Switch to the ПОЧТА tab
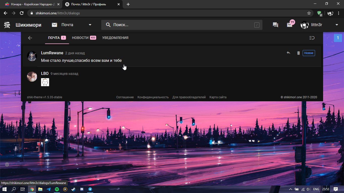Image resolution: width=344 pixels, height=193 pixels. (x=57, y=38)
